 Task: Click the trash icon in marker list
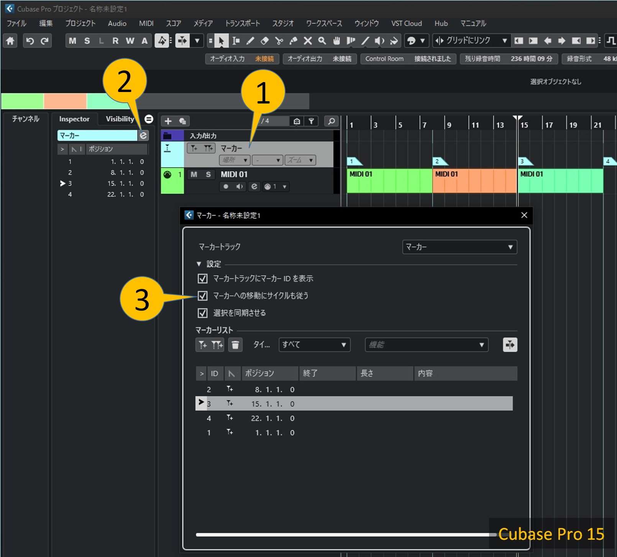(235, 345)
